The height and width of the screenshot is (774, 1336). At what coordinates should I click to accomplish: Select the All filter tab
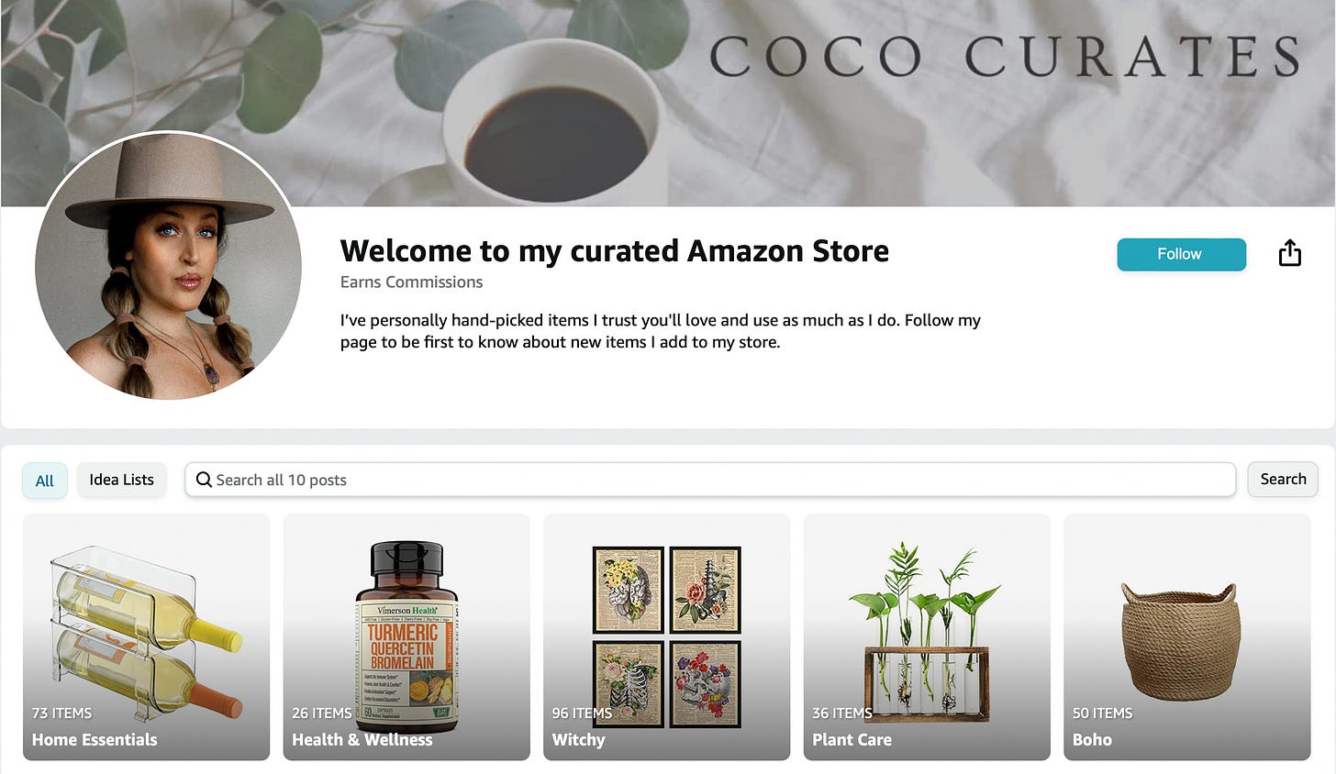pyautogui.click(x=45, y=481)
